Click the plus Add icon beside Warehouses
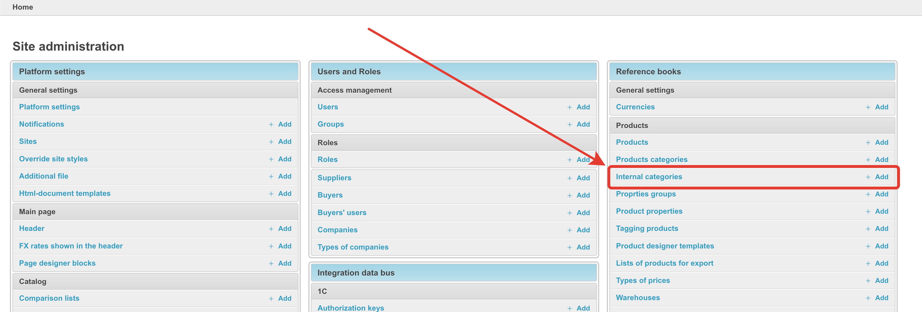 (x=868, y=298)
